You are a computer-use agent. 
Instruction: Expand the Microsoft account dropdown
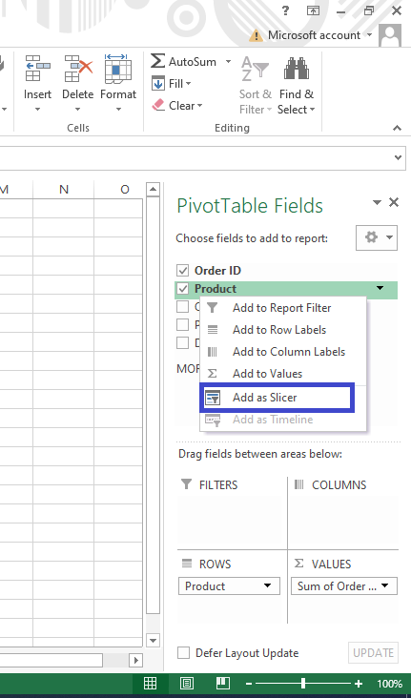coord(370,34)
